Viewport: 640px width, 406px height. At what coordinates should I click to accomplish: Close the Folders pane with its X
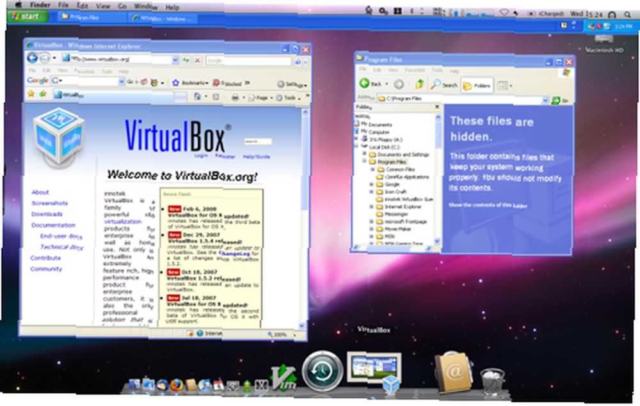click(x=437, y=107)
